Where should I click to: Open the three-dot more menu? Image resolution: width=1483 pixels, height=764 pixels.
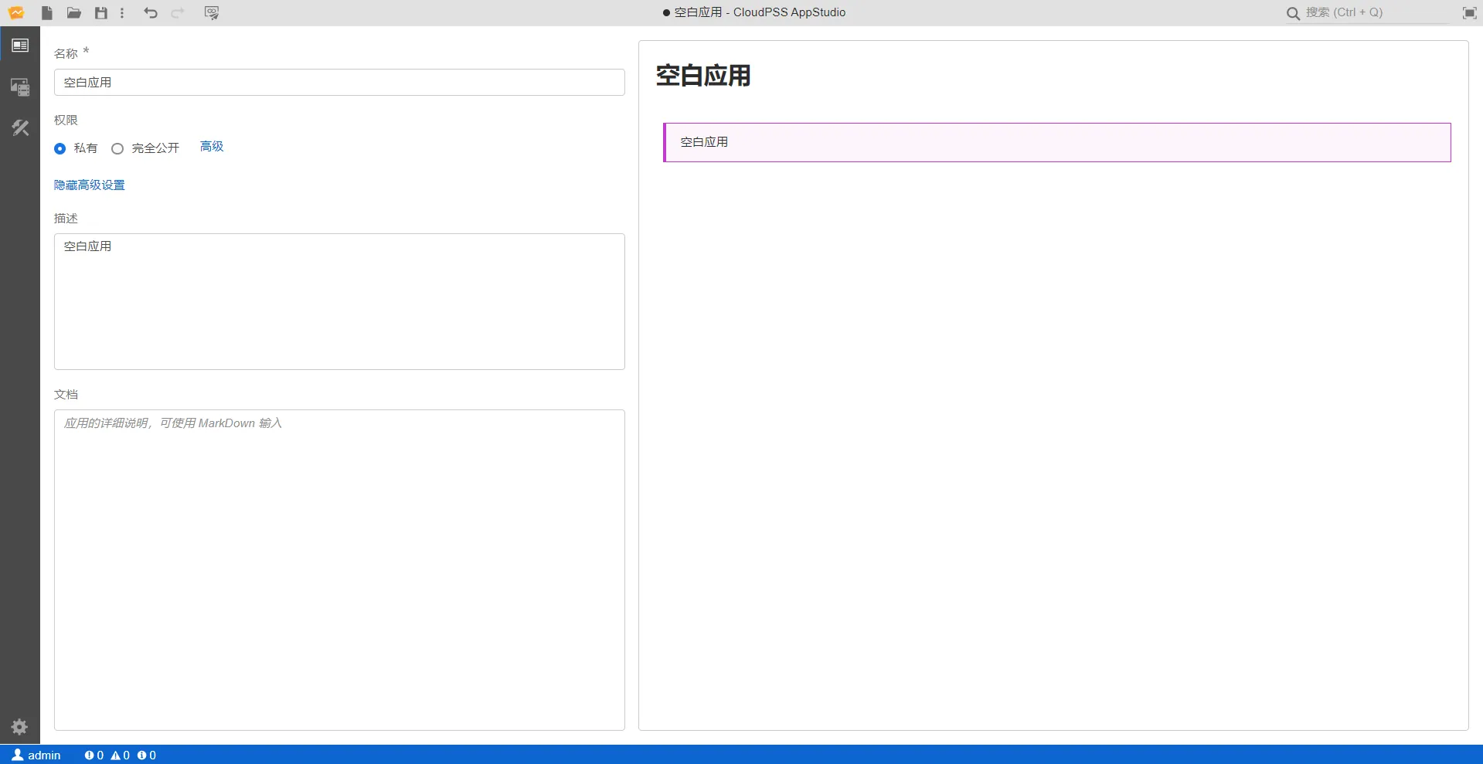click(122, 12)
